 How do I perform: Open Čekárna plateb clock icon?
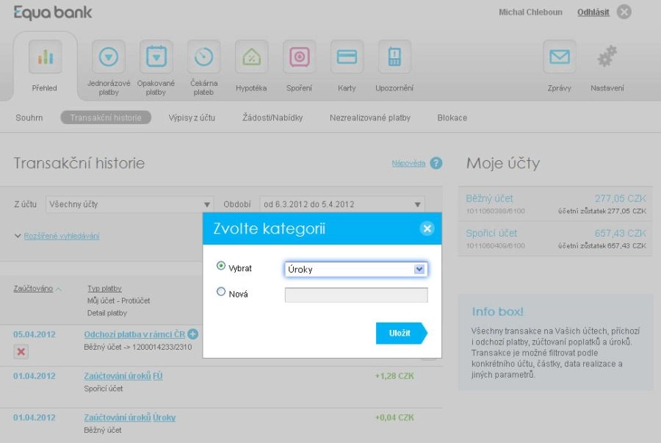tap(203, 57)
